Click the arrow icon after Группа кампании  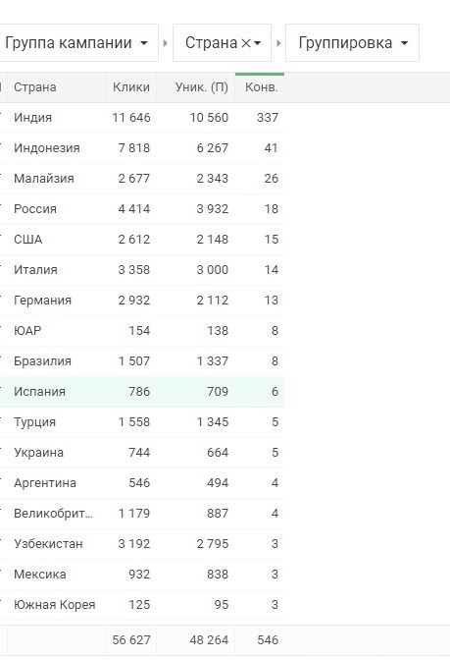[165, 43]
